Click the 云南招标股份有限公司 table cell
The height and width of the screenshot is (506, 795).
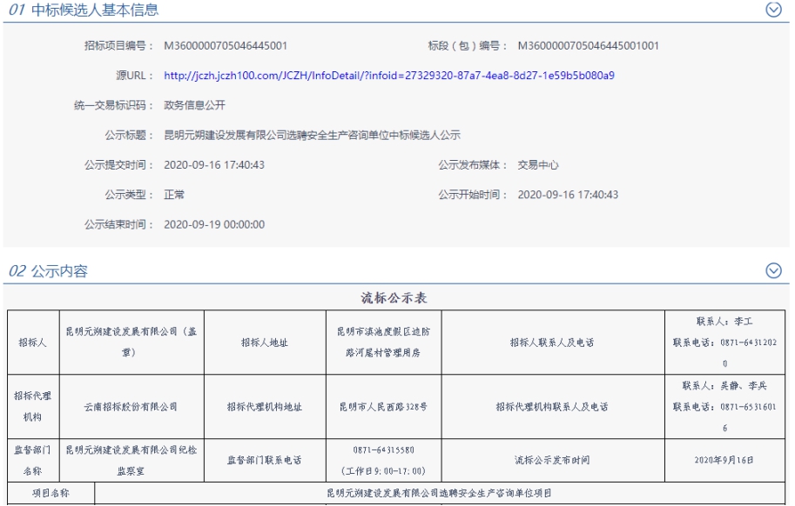[131, 406]
